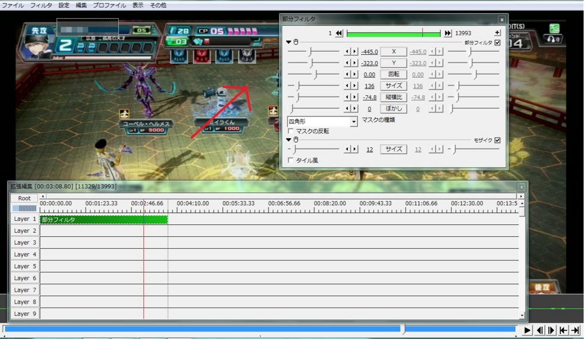Open the 設定 menu
This screenshot has width=585, height=339.
64,5
